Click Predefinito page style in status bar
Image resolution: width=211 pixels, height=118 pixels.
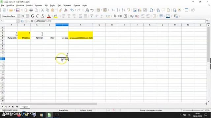pyautogui.click(x=64, y=110)
